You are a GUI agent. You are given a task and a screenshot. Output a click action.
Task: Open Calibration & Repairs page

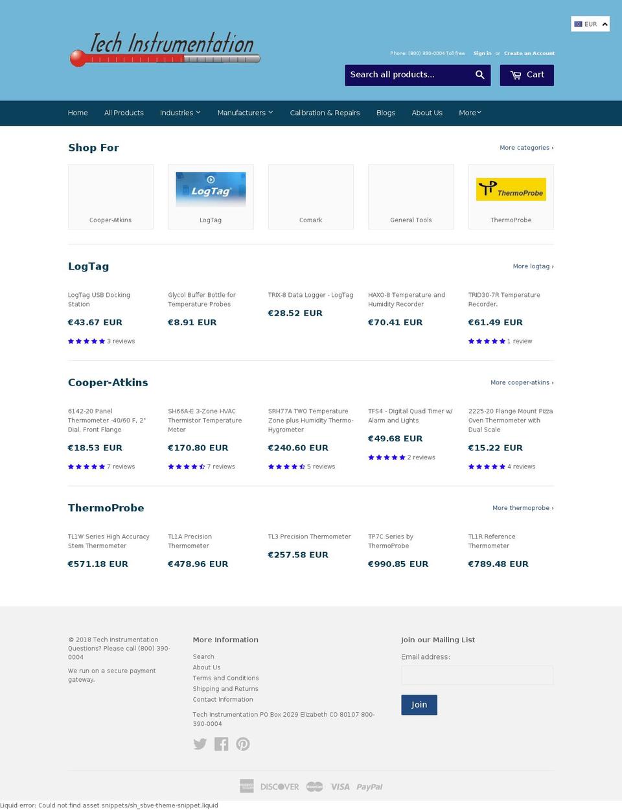(x=325, y=113)
